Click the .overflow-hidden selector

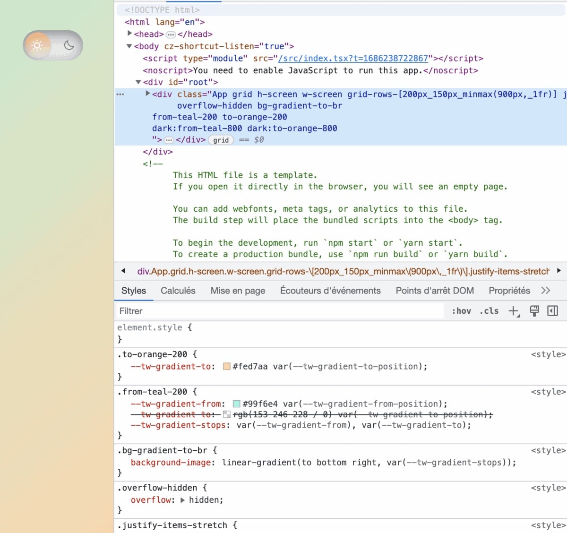(x=157, y=488)
